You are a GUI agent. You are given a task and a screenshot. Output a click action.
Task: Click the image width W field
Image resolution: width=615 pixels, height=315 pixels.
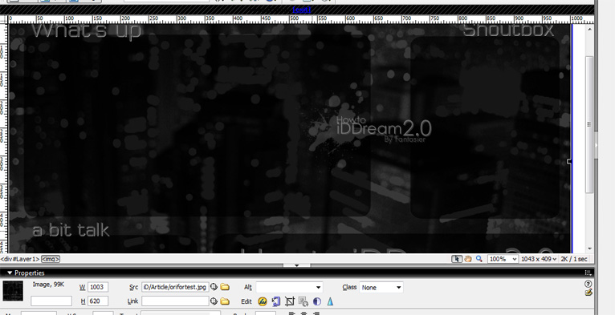tap(98, 287)
